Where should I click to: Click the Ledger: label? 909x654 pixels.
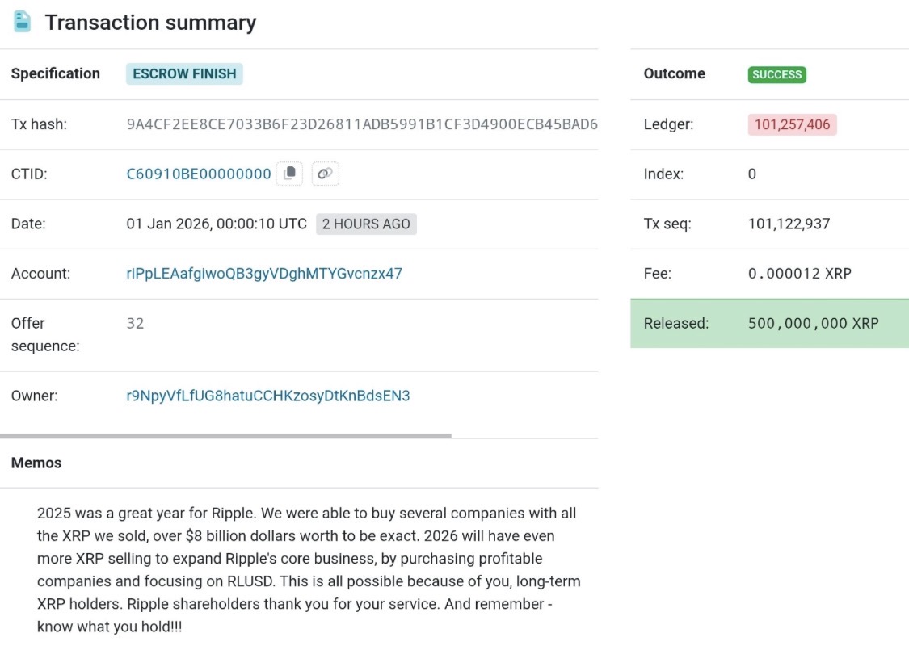(x=668, y=124)
